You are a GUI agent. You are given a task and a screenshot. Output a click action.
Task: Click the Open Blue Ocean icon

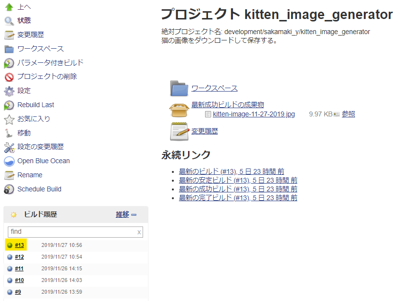[9, 161]
